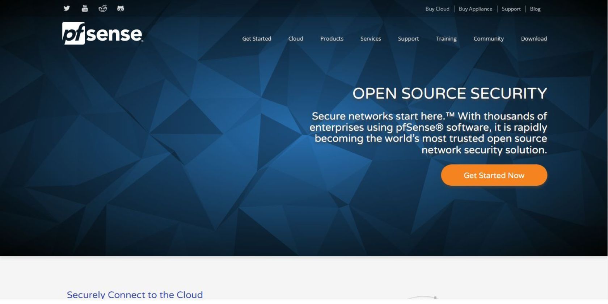Open the Download menu item

tap(534, 39)
